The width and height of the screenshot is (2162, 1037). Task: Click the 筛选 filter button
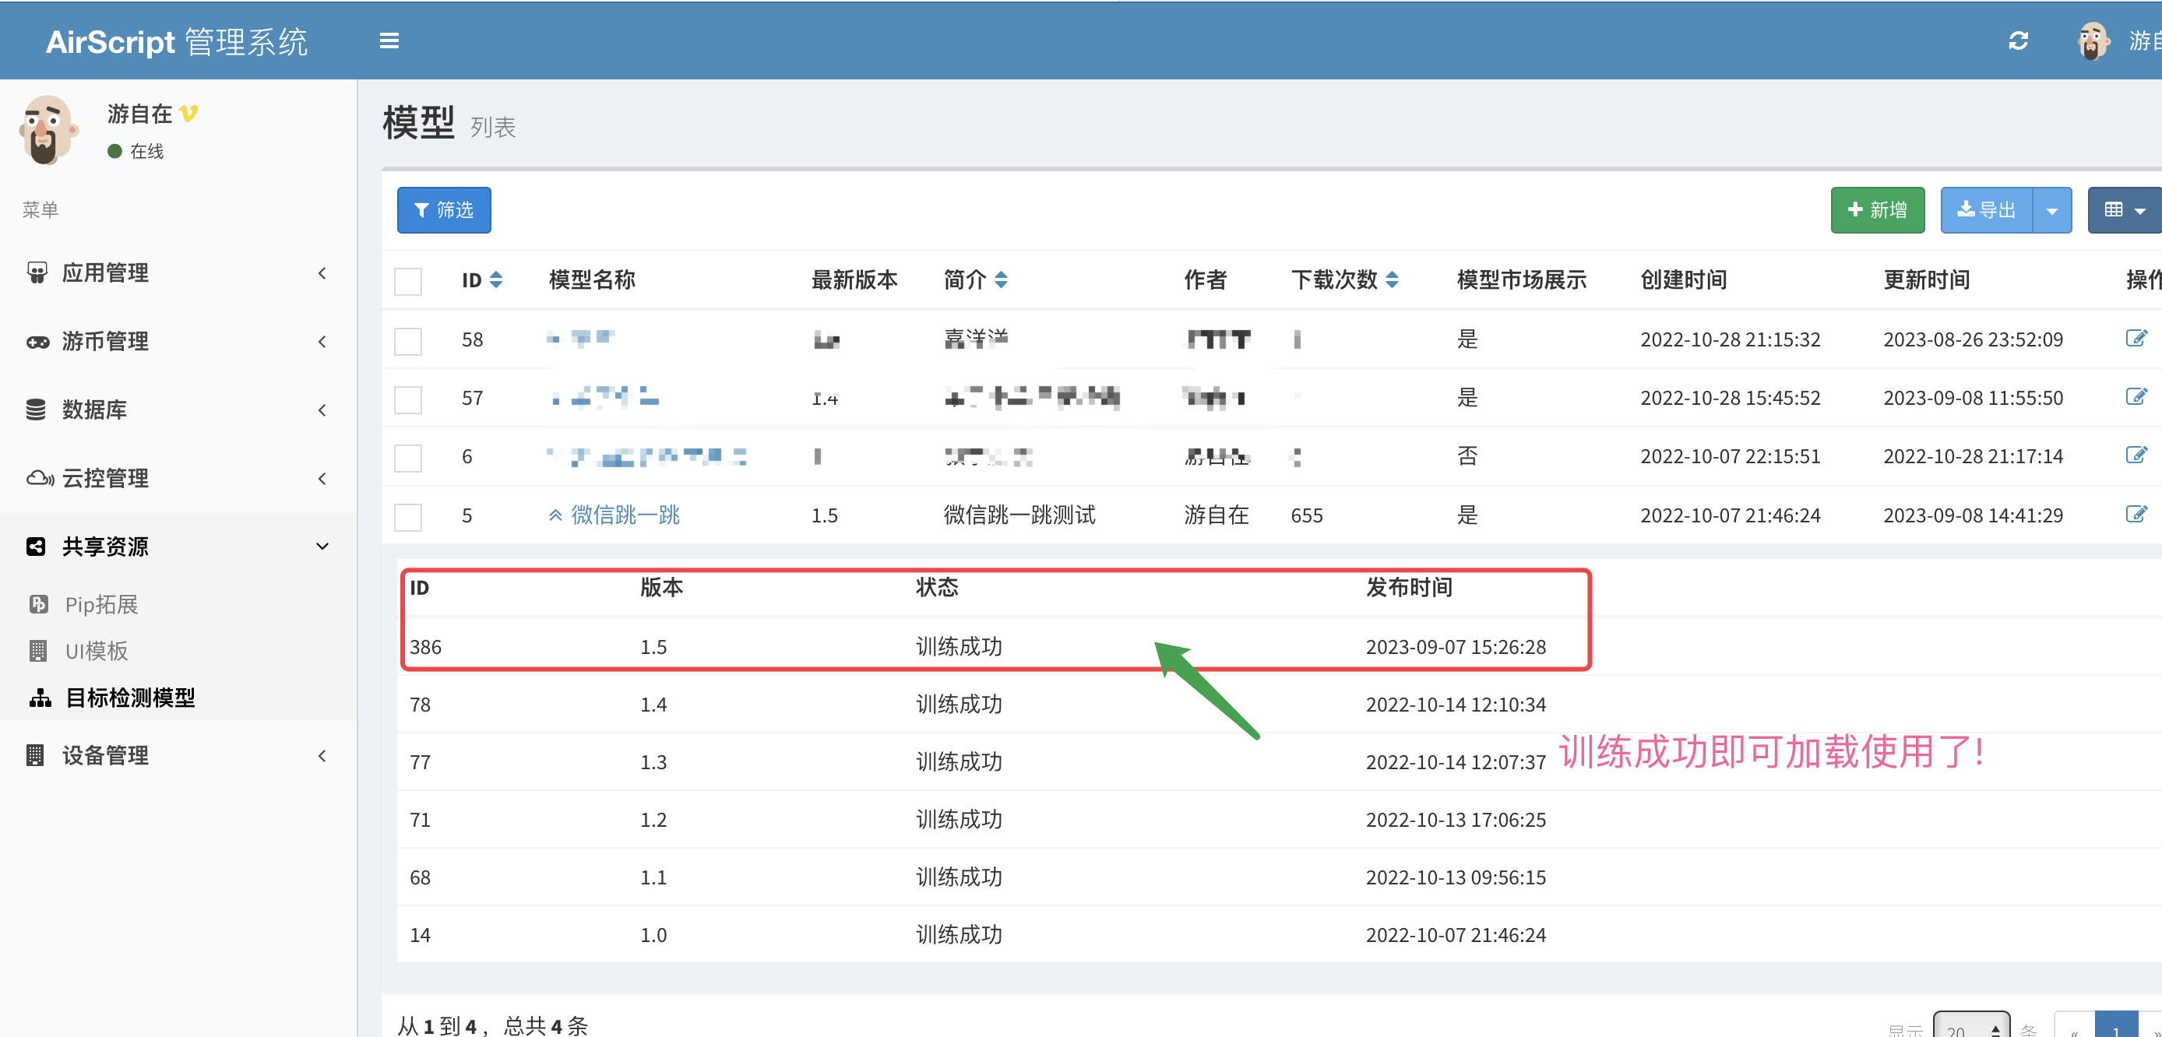click(443, 210)
